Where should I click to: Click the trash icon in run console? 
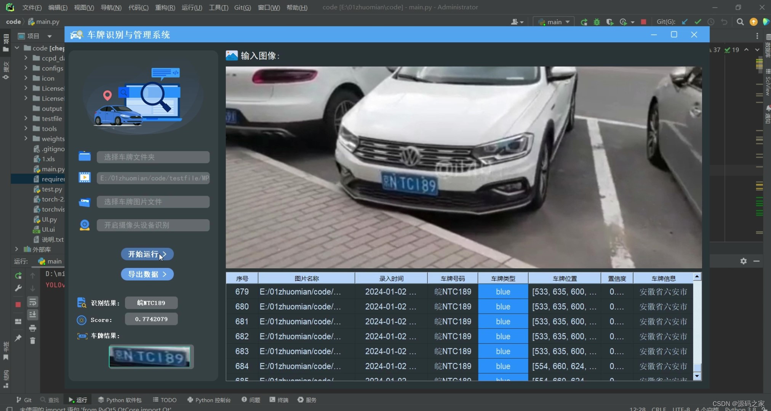(33, 341)
